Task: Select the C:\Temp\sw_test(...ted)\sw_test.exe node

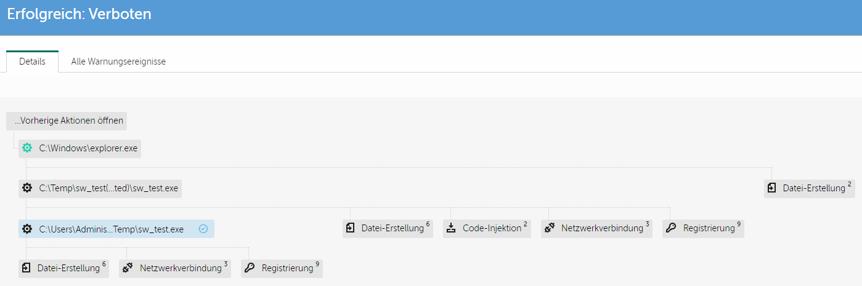Action: tap(108, 188)
